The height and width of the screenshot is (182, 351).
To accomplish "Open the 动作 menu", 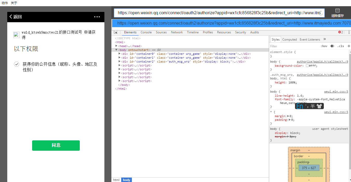I will [5, 3].
